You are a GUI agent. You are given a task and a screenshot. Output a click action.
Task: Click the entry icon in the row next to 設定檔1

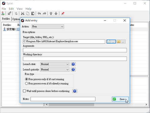click(x=18, y=29)
